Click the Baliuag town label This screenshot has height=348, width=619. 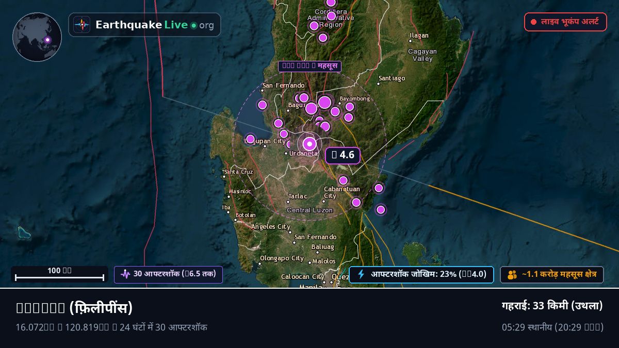click(x=322, y=247)
